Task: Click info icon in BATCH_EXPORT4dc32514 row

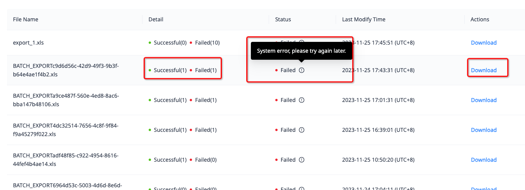Action: click(x=302, y=130)
